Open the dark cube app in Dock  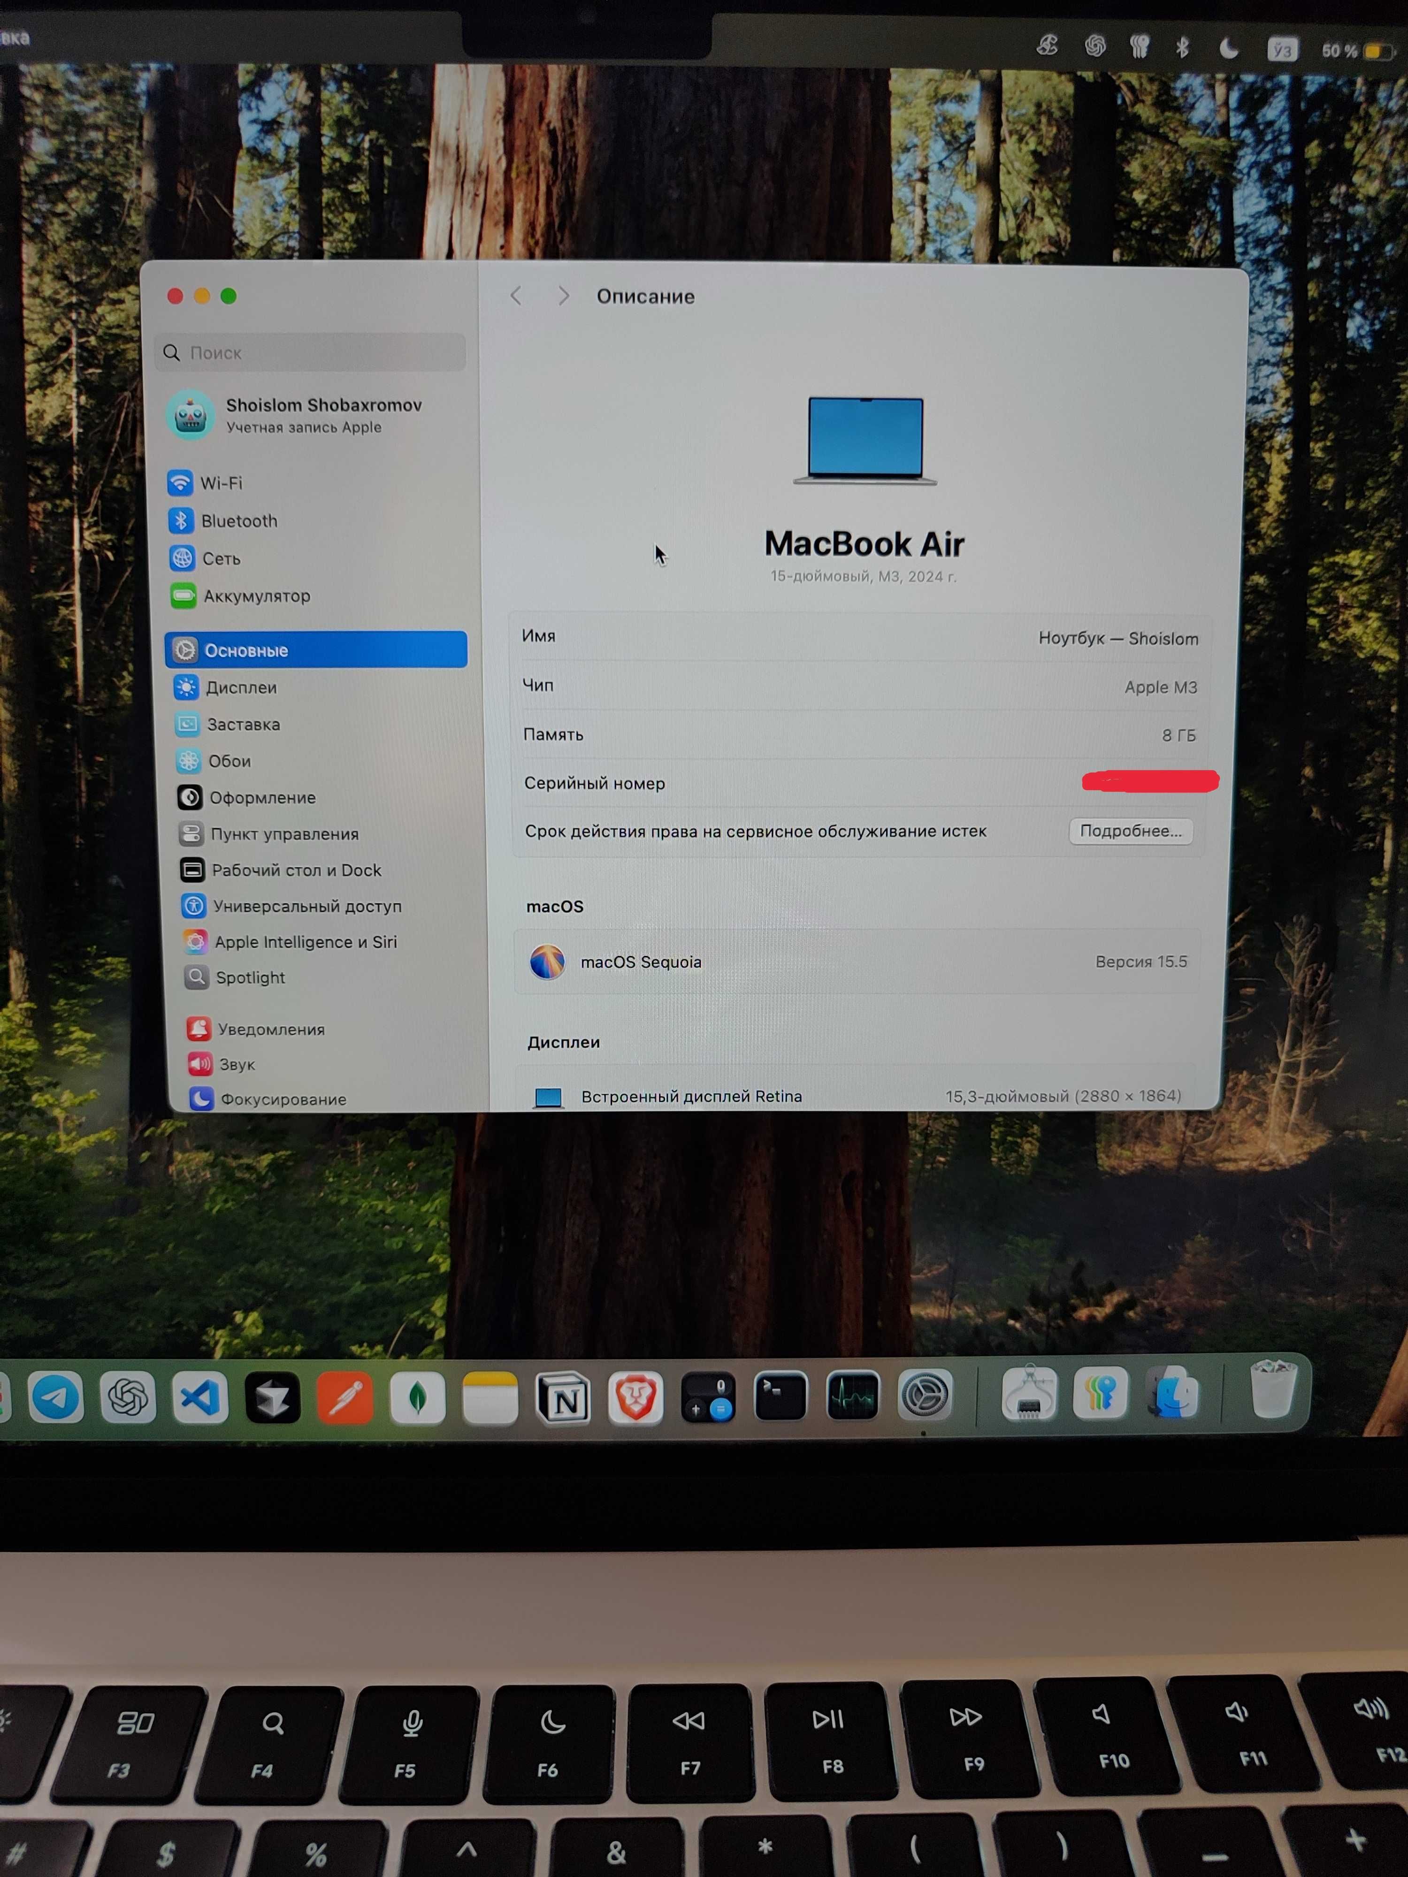pos(272,1397)
